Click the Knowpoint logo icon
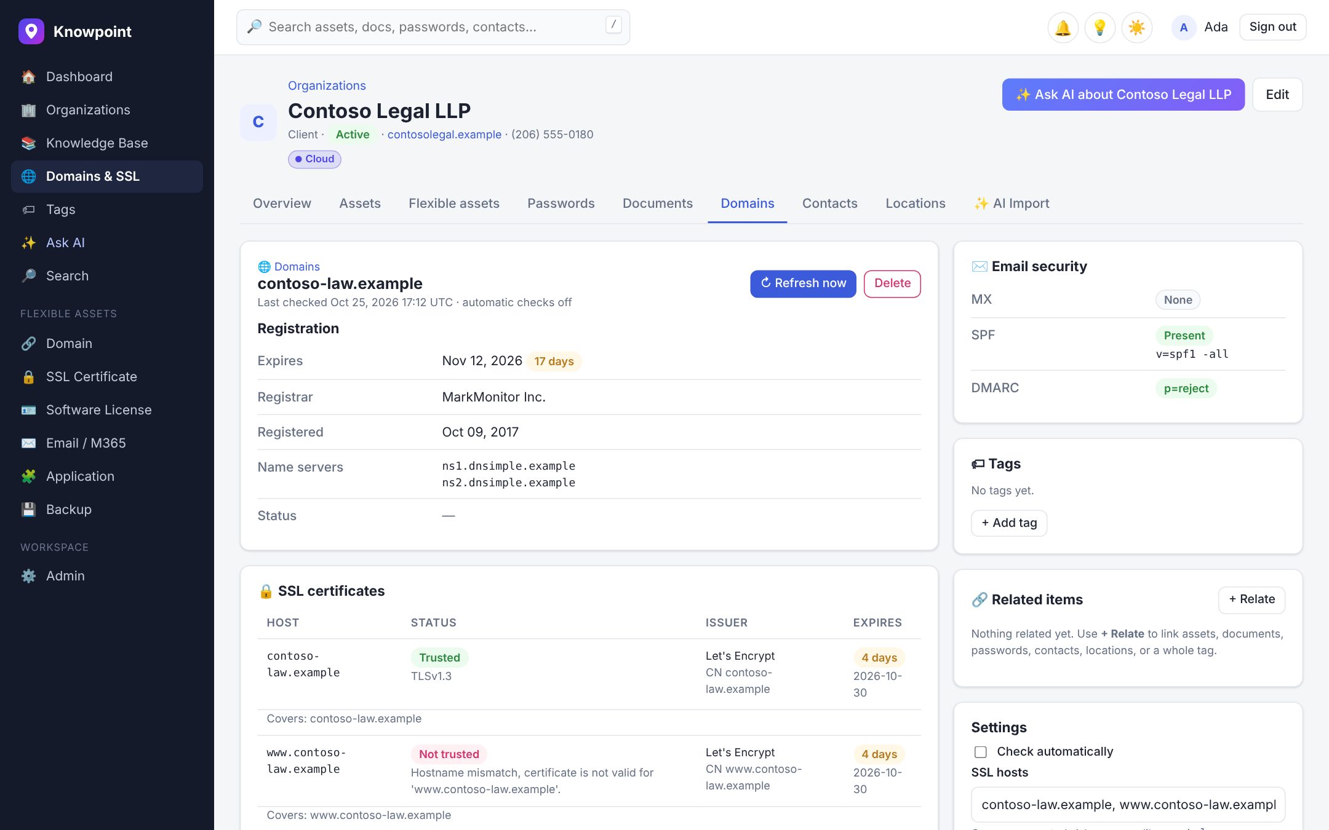This screenshot has height=830, width=1329. tap(31, 31)
